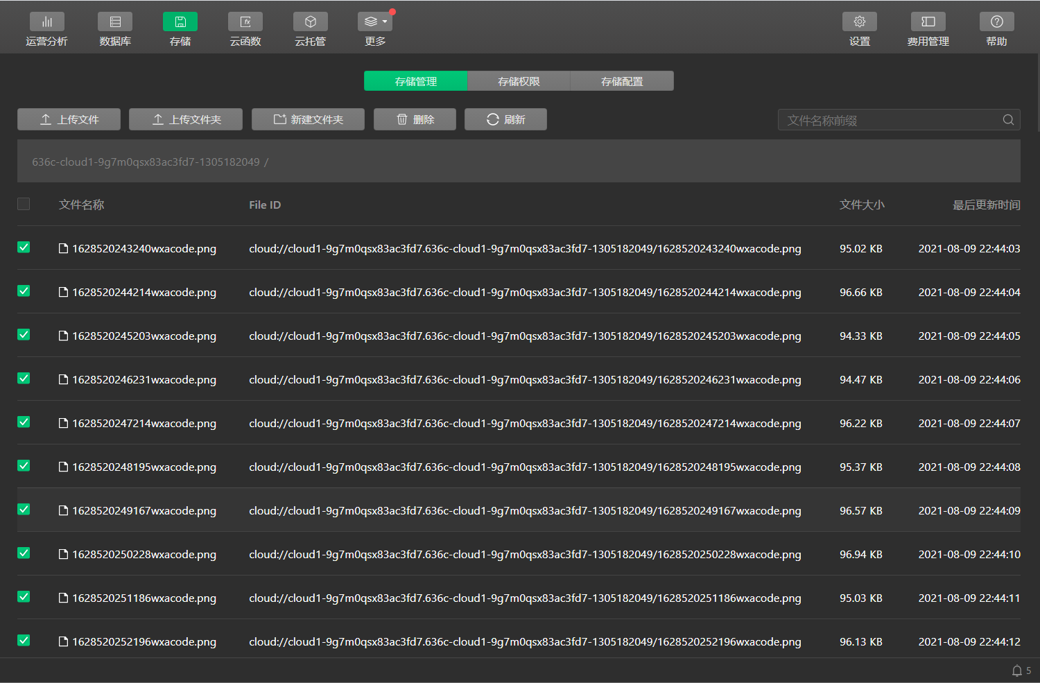Click file icon of 1628520251186wxacode.png
This screenshot has width=1040, height=683.
click(x=64, y=598)
